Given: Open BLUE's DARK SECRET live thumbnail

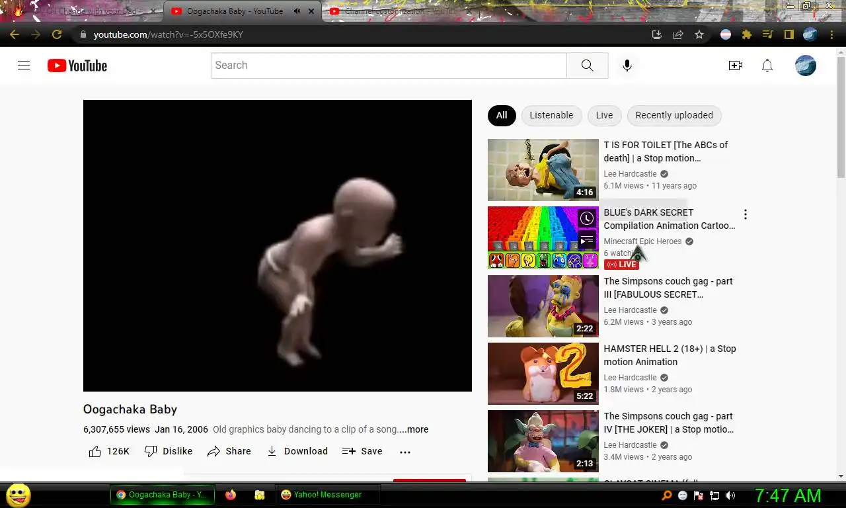Looking at the screenshot, I should click(543, 237).
